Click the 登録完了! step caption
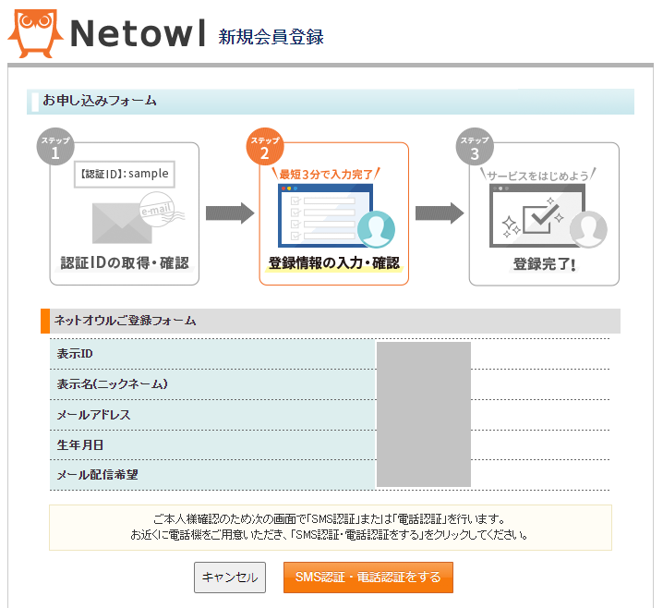This screenshot has height=608, width=663. coord(544,264)
